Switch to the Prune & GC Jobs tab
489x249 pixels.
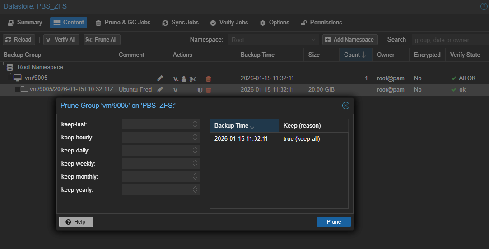[x=123, y=23]
